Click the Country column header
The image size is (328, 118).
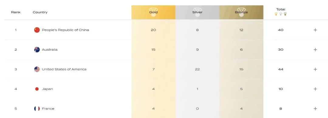[x=40, y=12]
